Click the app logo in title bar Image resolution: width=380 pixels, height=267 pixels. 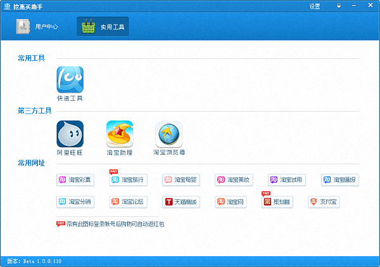pyautogui.click(x=6, y=6)
